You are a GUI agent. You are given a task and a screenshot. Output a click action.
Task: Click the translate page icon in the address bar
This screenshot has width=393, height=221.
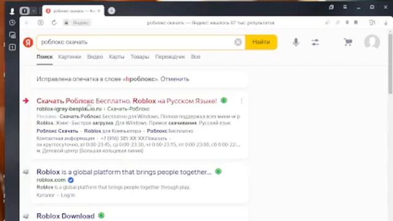tap(327, 23)
